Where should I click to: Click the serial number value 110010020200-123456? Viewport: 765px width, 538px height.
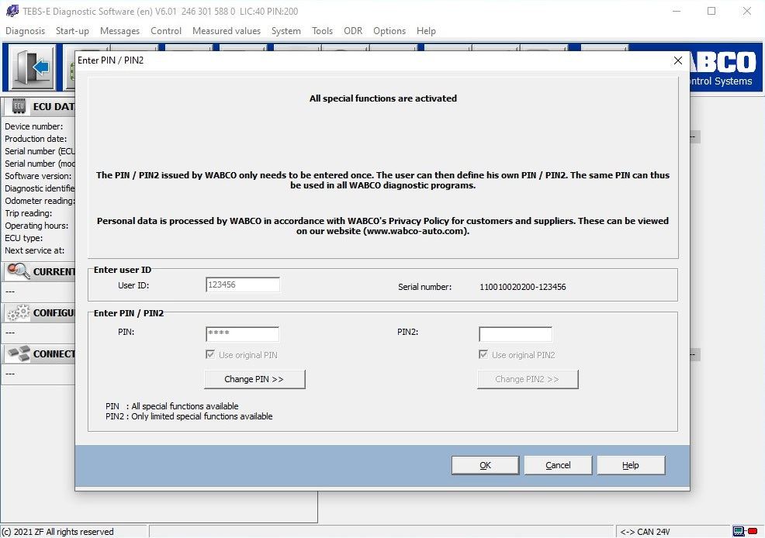pos(522,287)
